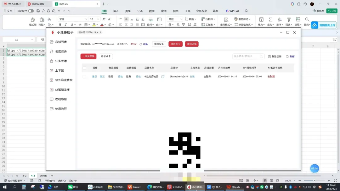Image resolution: width=340 pixels, height=191 pixels.
Task: Open the font name dropdown (宋体)
Action: click(86, 19)
